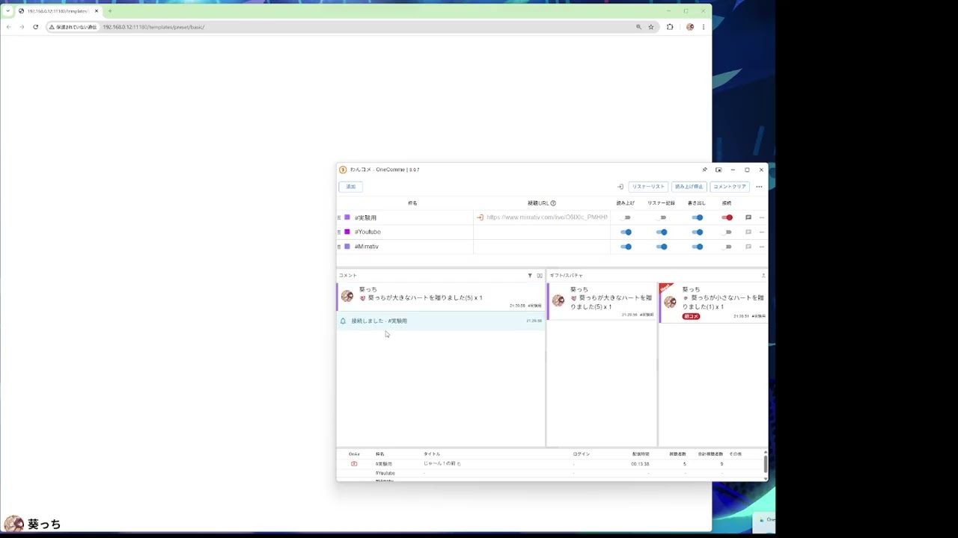This screenshot has width=958, height=538.
Task: Click the help icon next to 視聴URL
Action: point(553,203)
